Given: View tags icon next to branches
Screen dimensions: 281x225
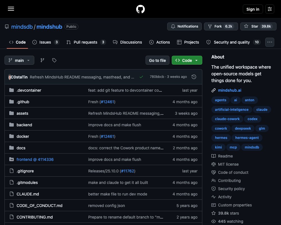Looking at the screenshot, I should point(54,60).
